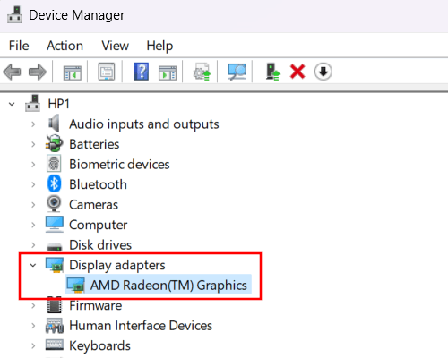Expand the Human Interface Devices chevron
Screen dimensions: 448x358
coord(33,326)
